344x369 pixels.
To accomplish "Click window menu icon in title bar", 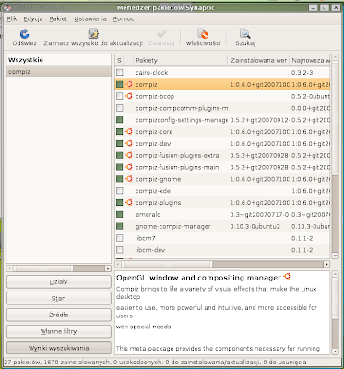I will coord(7,7).
